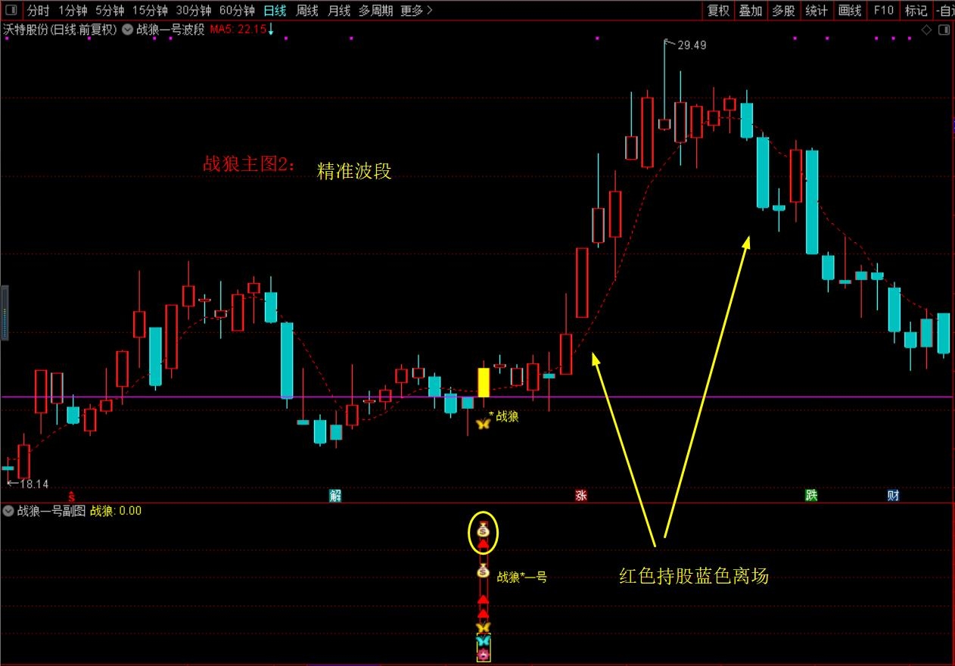Toggle the right side panel icon

[944, 30]
